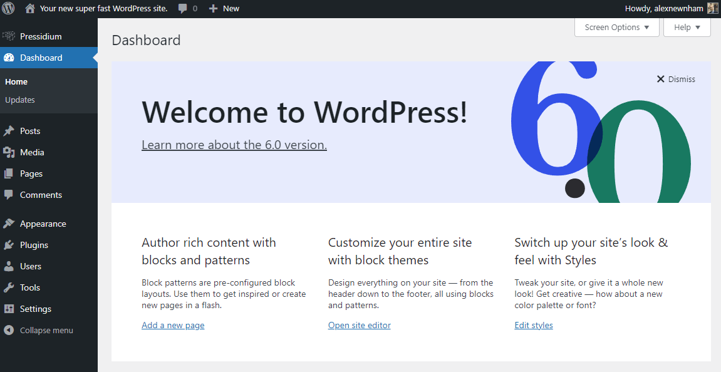Click the Comments sidebar icon
This screenshot has height=372, width=721.
point(9,195)
